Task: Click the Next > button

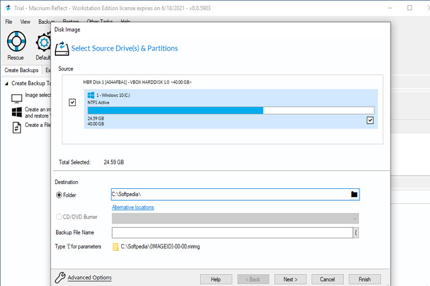Action: tap(290, 279)
